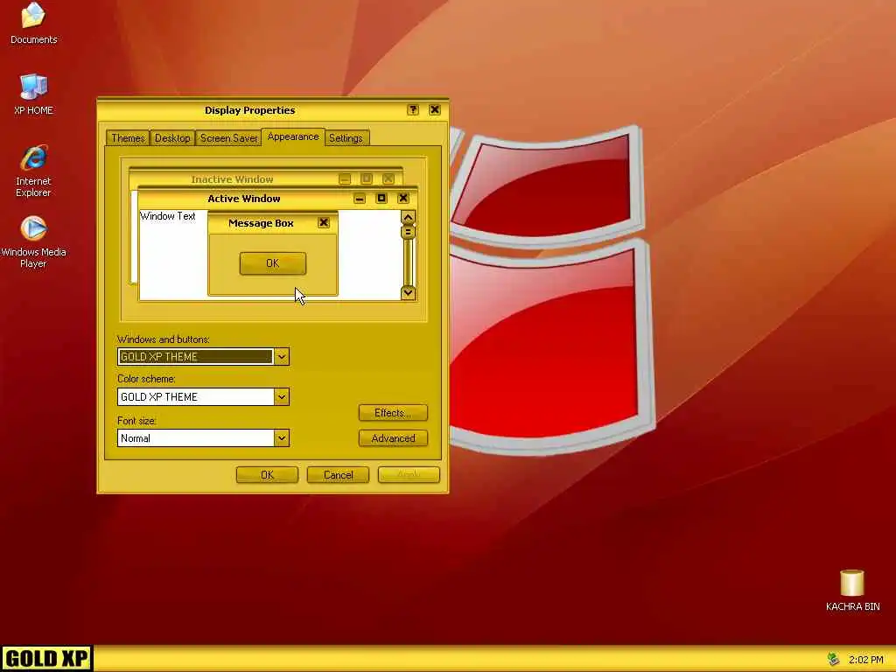This screenshot has height=672, width=896.
Task: Go to the Settings tab
Action: (346, 137)
